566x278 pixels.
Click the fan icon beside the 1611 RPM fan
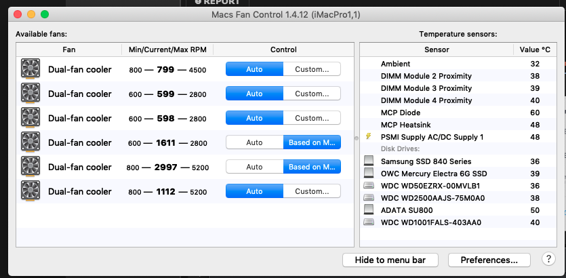point(31,142)
